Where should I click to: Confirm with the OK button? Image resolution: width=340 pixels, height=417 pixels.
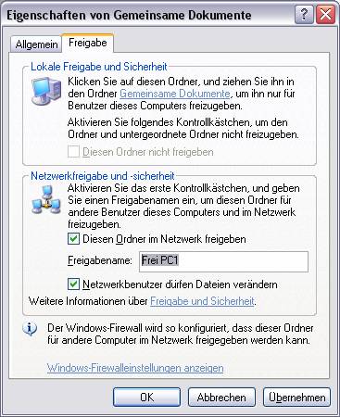pyautogui.click(x=146, y=398)
